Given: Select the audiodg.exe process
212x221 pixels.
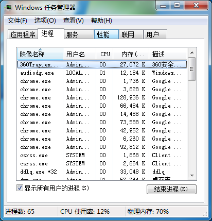Looking at the screenshot, I should click(x=102, y=73).
